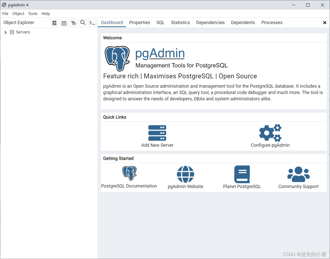Click the Community Support people icon
This screenshot has height=259, width=330.
[x=299, y=174]
